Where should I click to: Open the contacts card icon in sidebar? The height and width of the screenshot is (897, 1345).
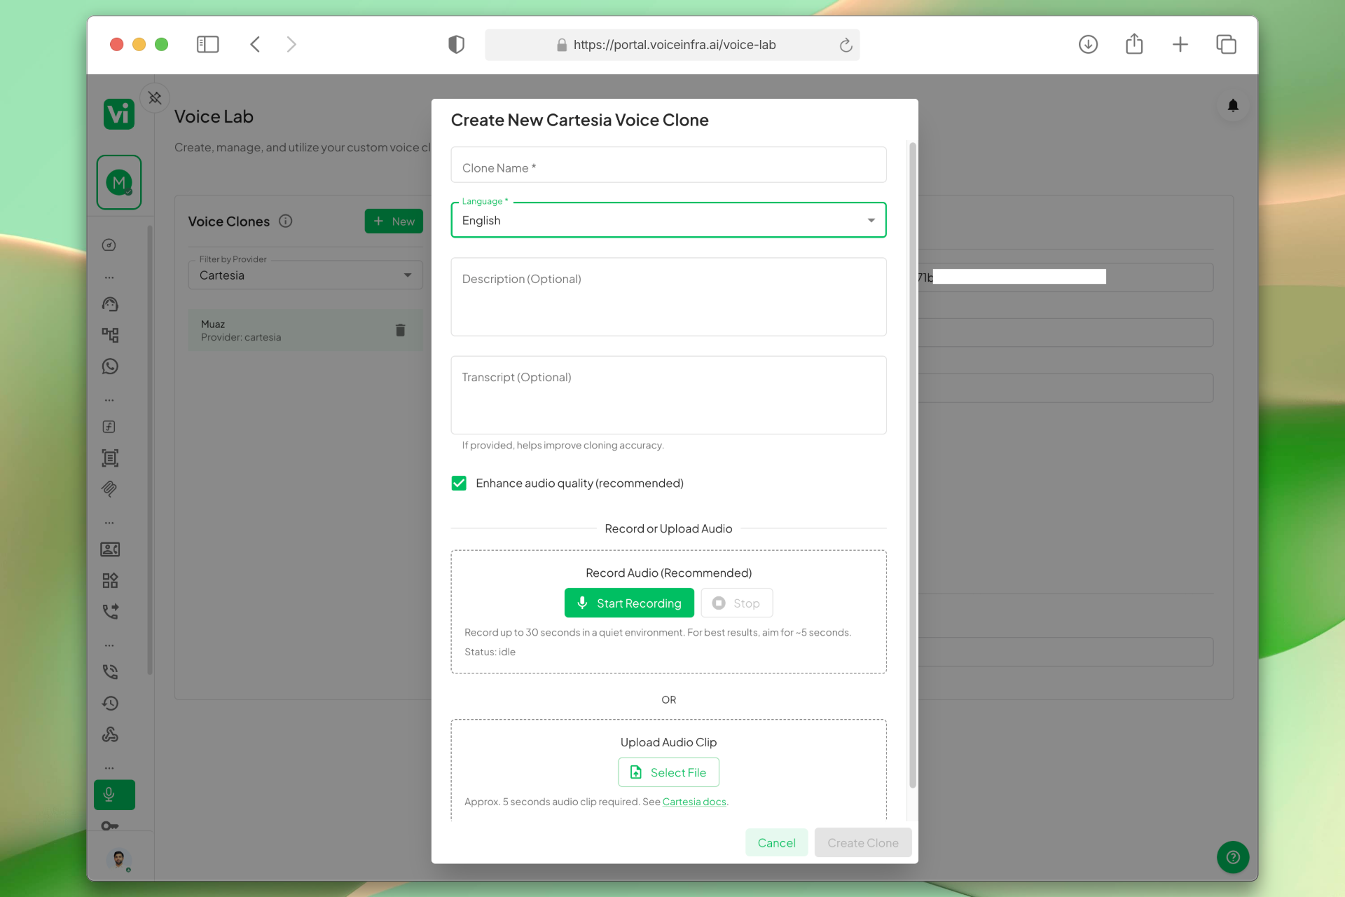click(110, 549)
